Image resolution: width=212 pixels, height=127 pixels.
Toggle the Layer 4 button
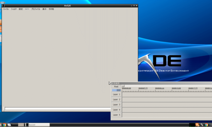tap(117, 110)
